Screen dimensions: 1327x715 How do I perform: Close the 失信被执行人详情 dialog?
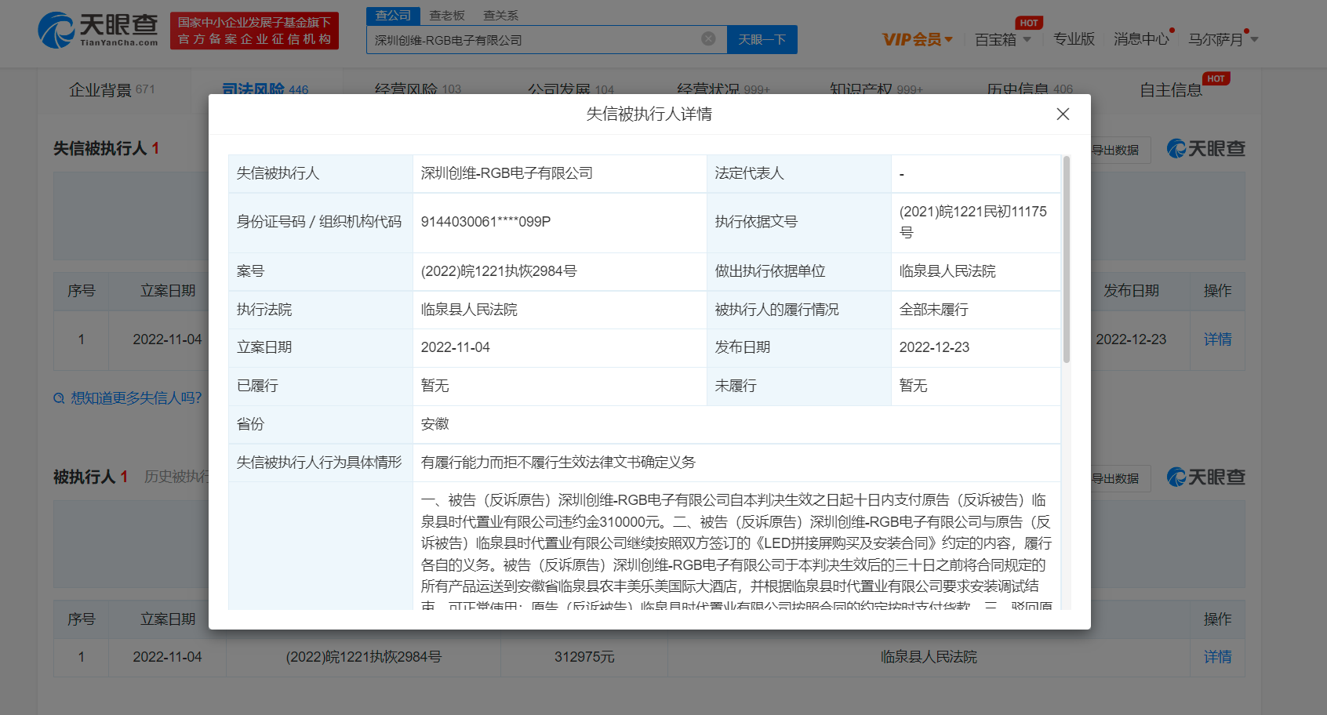1063,114
